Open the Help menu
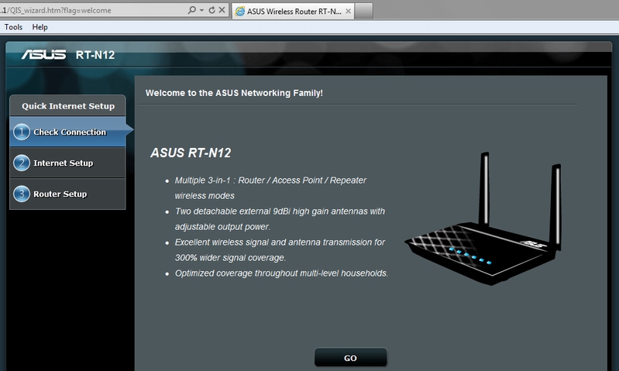This screenshot has width=619, height=371. tap(40, 27)
